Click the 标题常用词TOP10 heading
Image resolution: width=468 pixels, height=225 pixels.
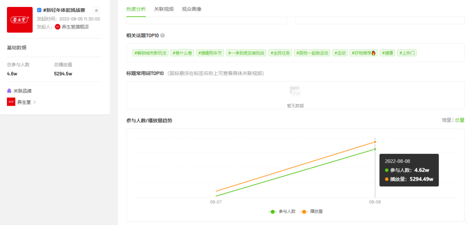[145, 73]
